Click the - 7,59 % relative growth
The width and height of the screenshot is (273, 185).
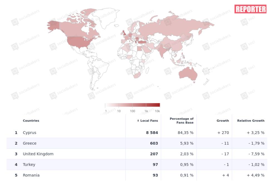click(257, 154)
